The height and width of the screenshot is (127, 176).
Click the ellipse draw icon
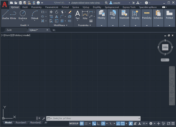(42, 16)
